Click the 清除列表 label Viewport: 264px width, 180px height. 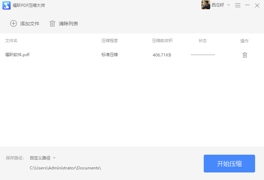pyautogui.click(x=68, y=24)
